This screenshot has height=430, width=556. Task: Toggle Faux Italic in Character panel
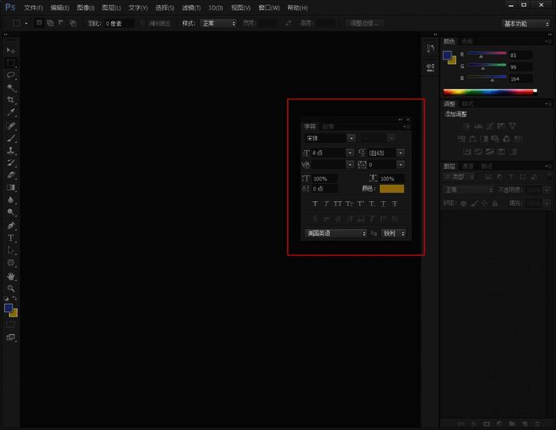(x=327, y=204)
